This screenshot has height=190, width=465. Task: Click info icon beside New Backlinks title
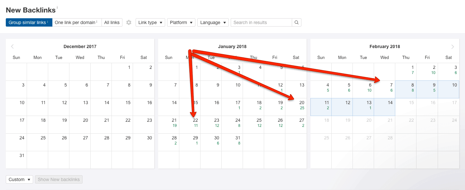[x=57, y=7]
